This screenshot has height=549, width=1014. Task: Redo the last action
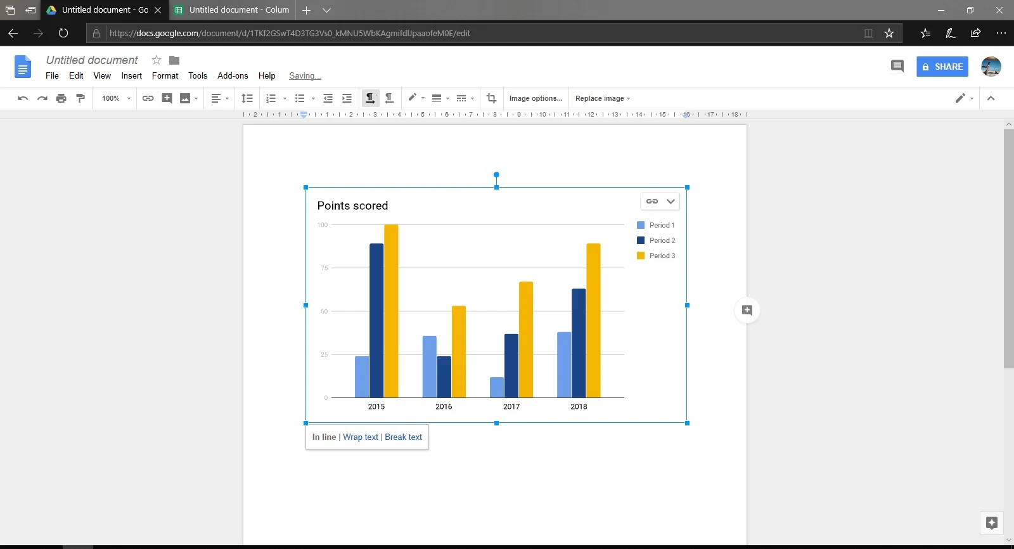[x=42, y=98]
